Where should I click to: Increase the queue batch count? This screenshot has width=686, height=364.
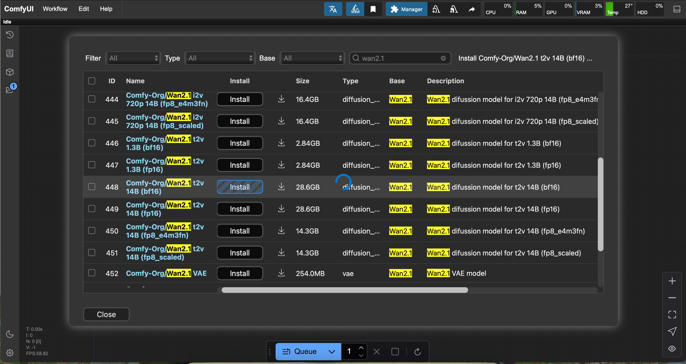point(361,348)
